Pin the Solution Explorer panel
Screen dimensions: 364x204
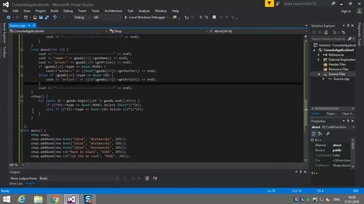pyautogui.click(x=348, y=25)
